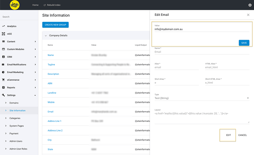Go to Home in top bar
254x155 pixels.
(35, 5)
